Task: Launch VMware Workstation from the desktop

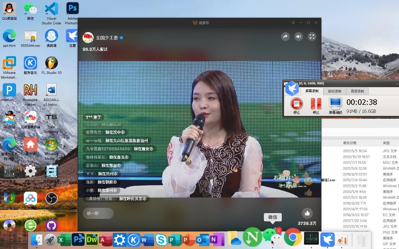Action: click(x=9, y=68)
